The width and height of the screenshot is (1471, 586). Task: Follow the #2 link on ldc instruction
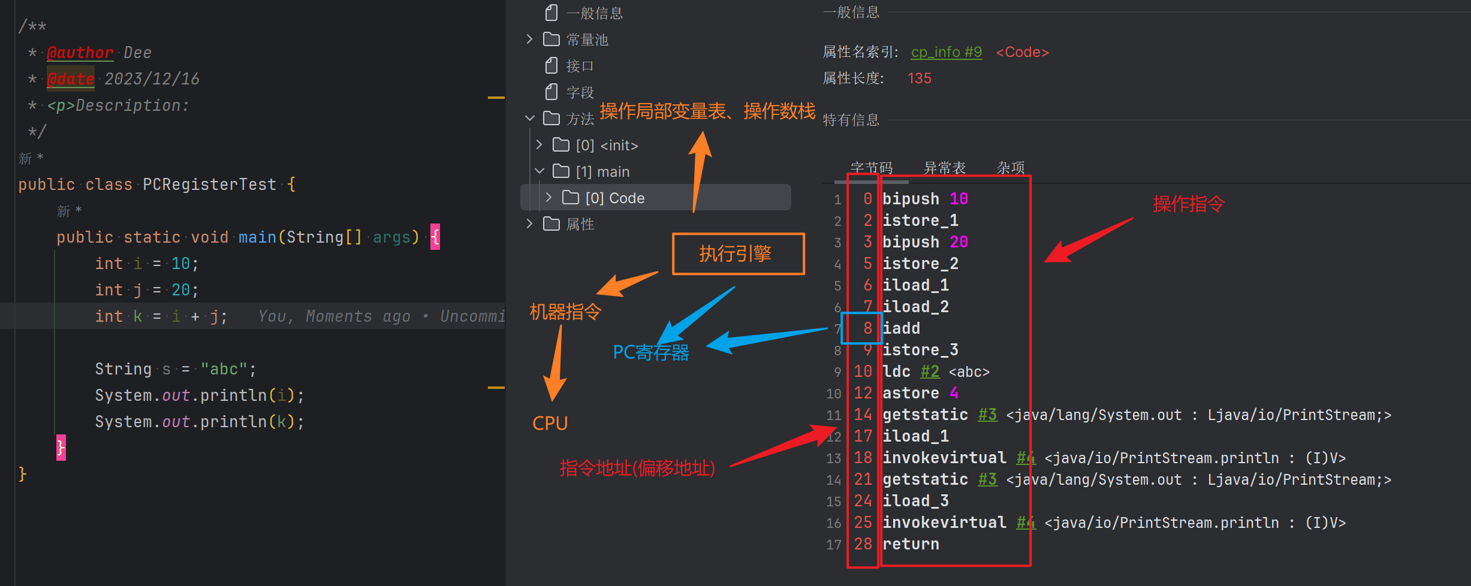coord(930,371)
